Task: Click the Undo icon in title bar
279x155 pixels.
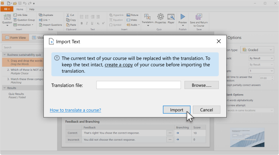Action: coord(25,3)
